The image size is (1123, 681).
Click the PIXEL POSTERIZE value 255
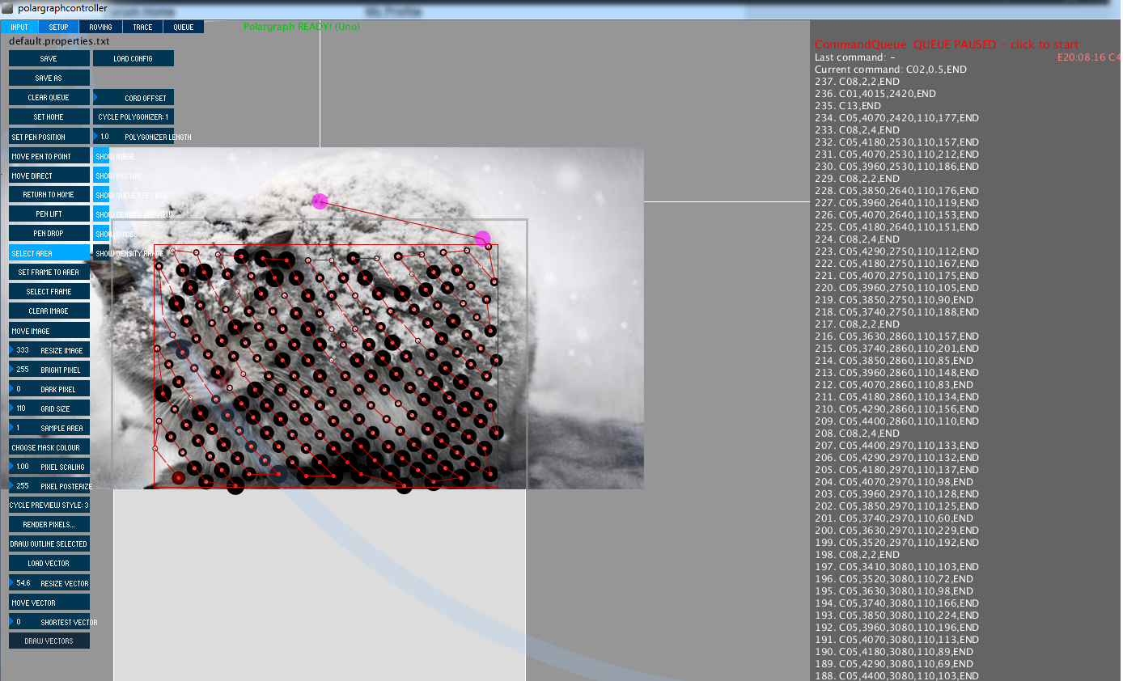click(x=23, y=486)
